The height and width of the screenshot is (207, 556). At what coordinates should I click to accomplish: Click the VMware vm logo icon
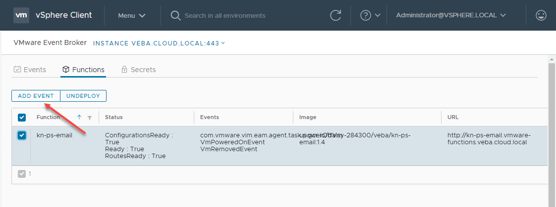(x=21, y=15)
